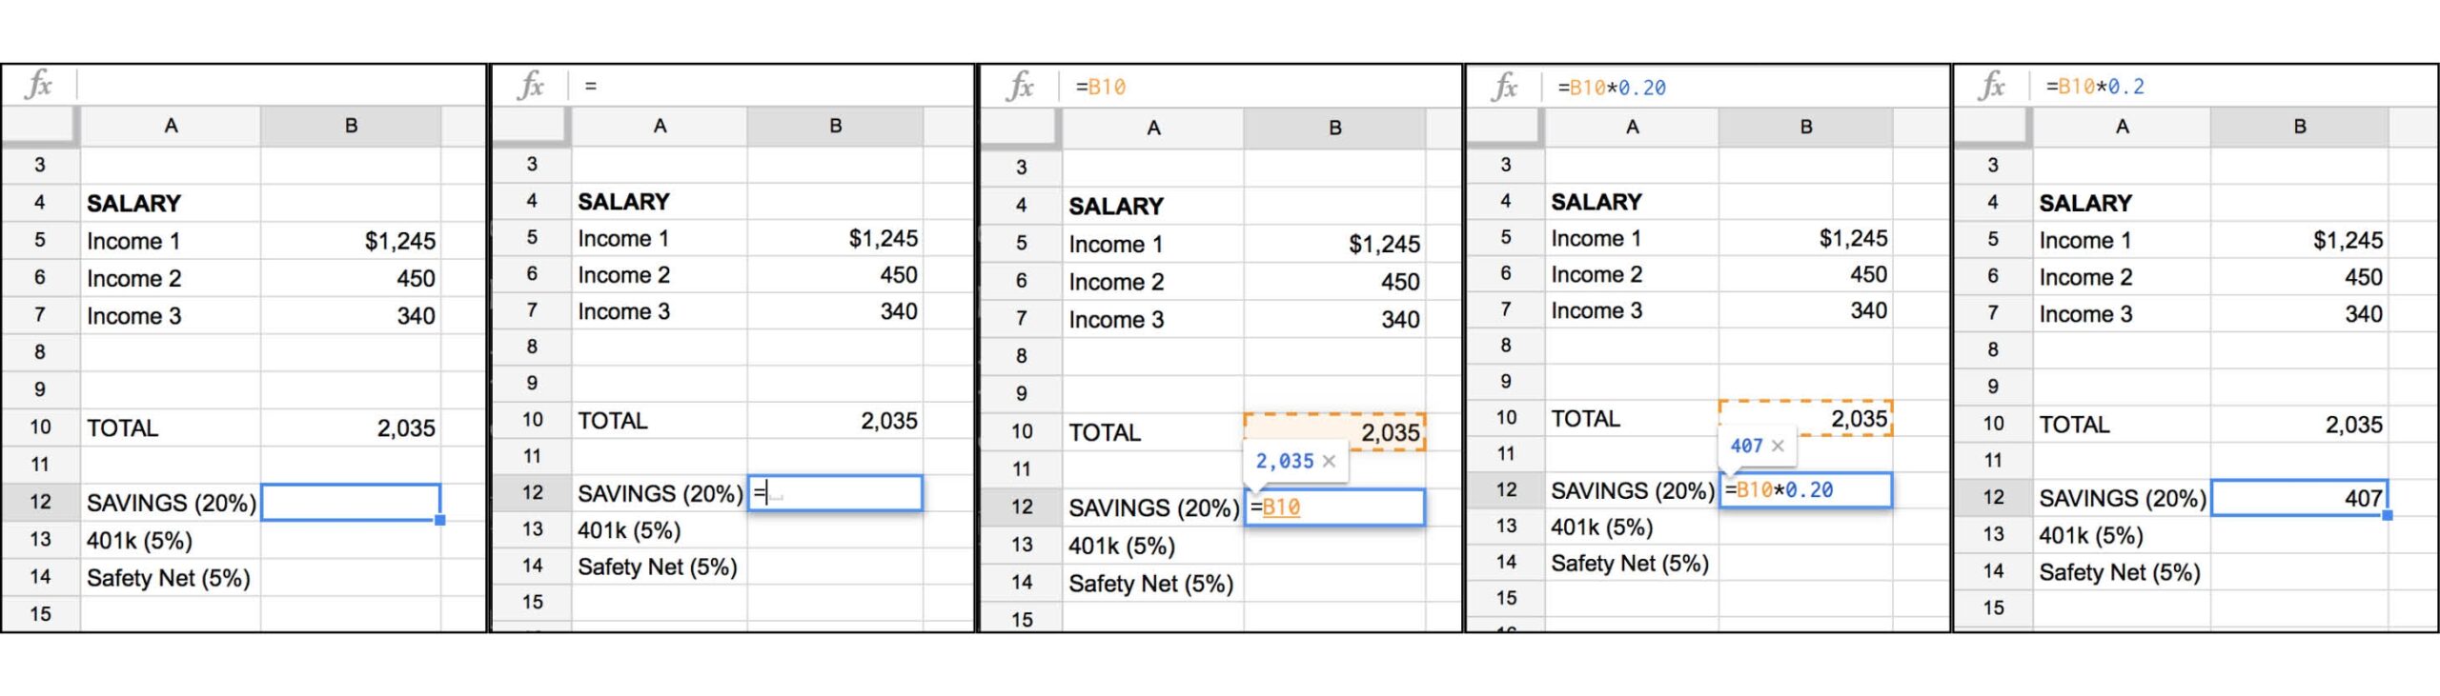Image resolution: width=2440 pixels, height=696 pixels.
Task: Click the in-cell editor showing only "=" beside SAVINGS (20%)
Action: [x=835, y=493]
